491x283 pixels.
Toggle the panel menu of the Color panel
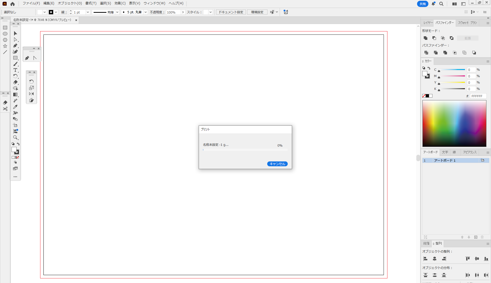click(x=487, y=61)
